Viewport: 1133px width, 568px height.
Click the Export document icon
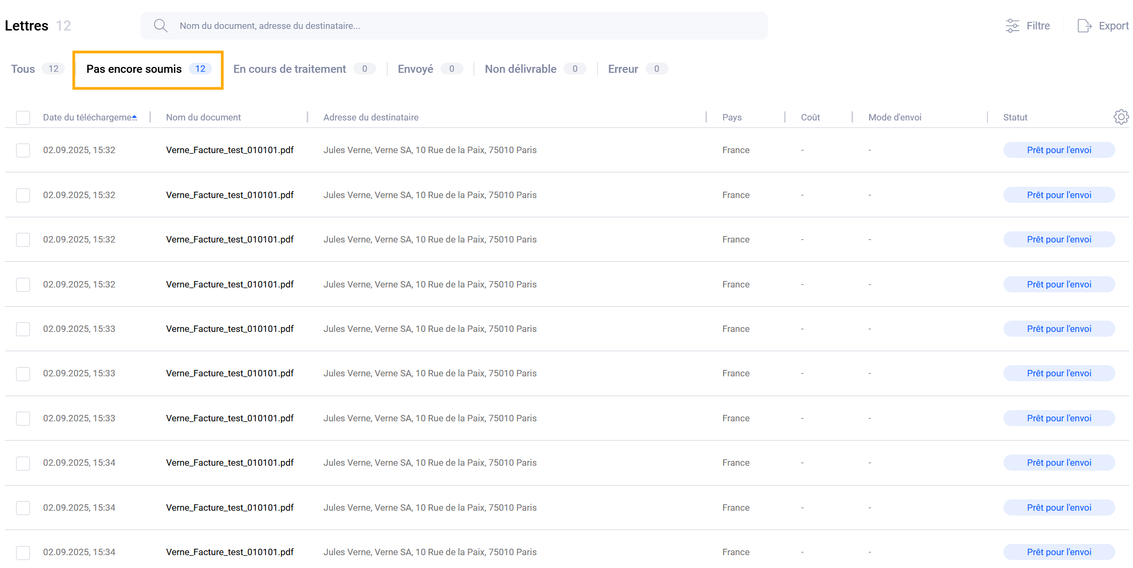click(x=1084, y=26)
